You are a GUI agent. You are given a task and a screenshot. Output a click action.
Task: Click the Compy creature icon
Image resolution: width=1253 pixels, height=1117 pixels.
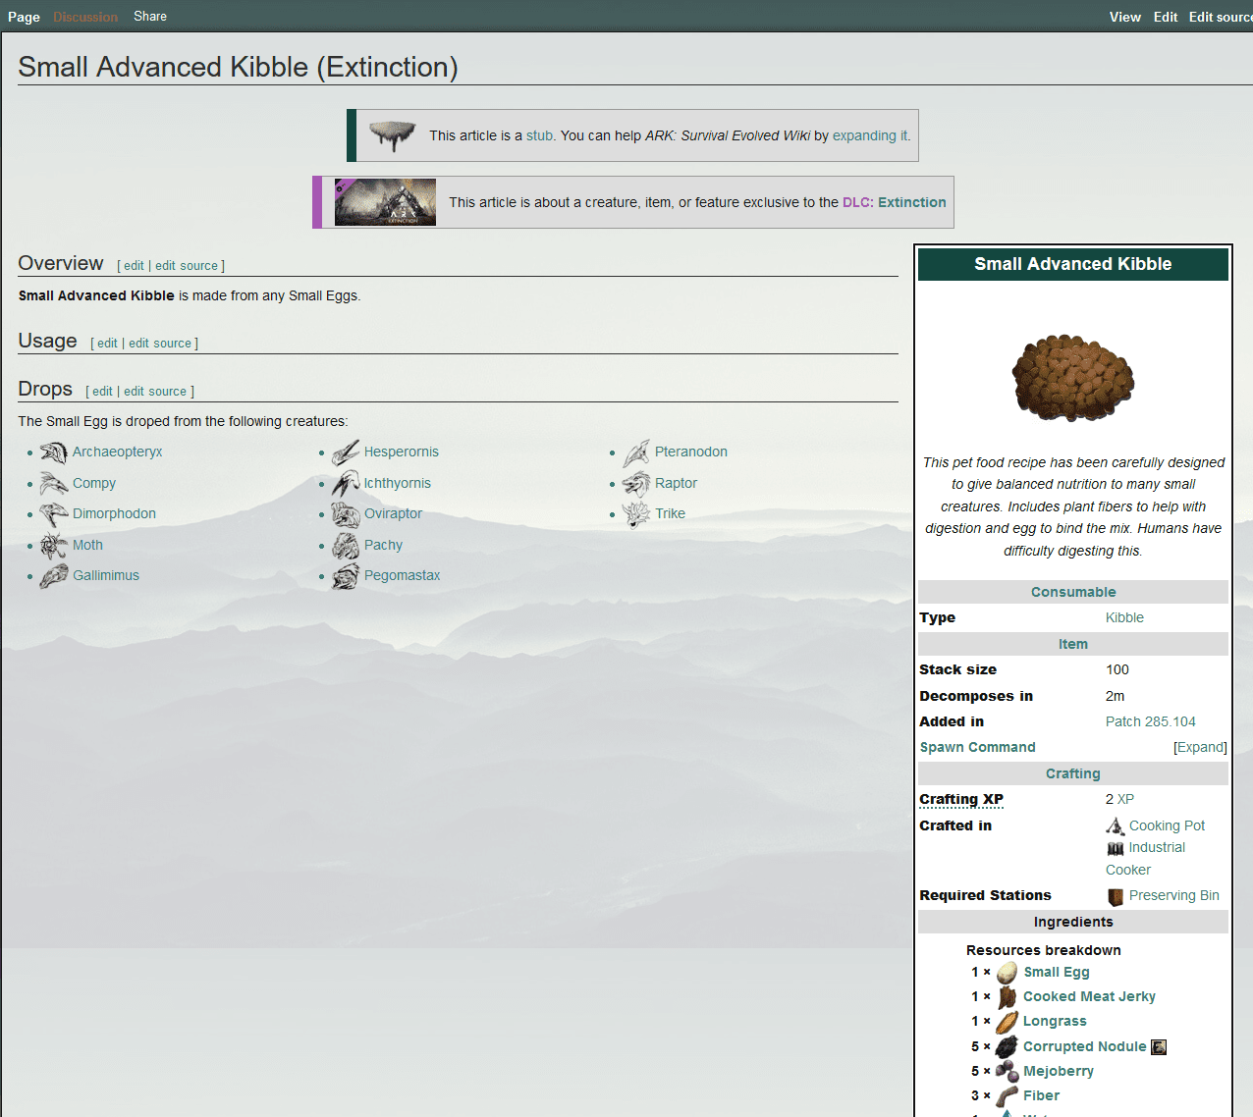[53, 483]
